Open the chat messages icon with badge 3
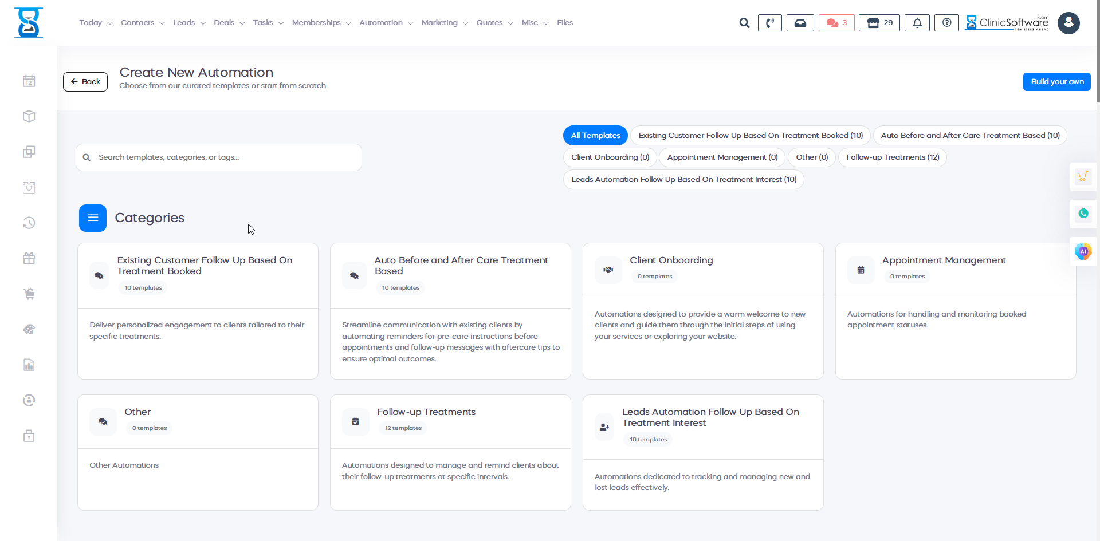1100x541 pixels. click(836, 23)
